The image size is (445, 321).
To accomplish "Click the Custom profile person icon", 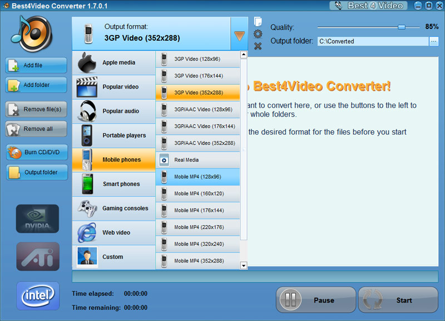I will click(87, 257).
